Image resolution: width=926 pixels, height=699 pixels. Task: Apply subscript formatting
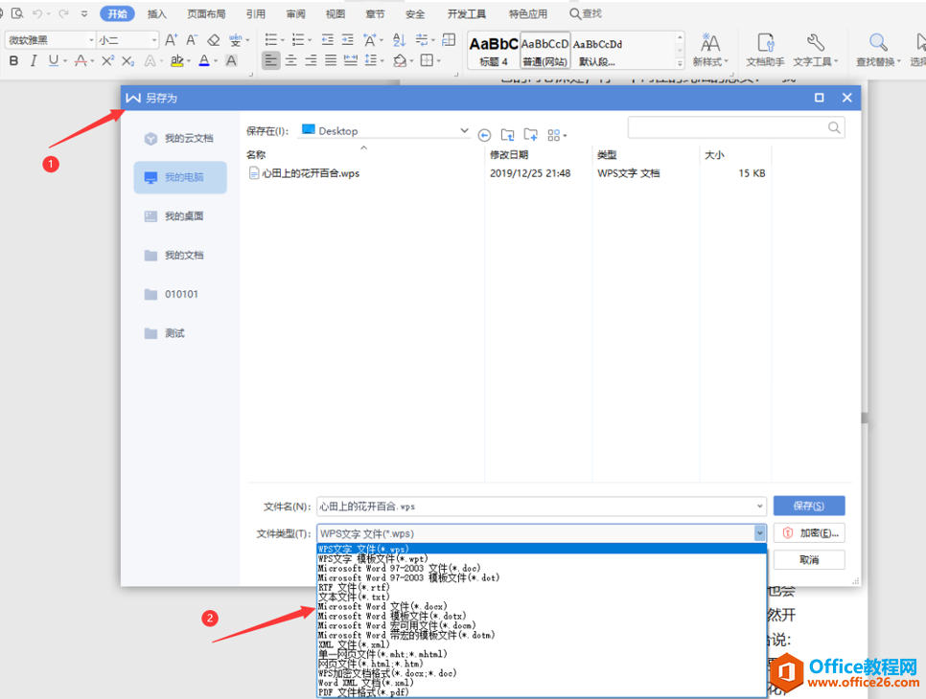pos(127,60)
